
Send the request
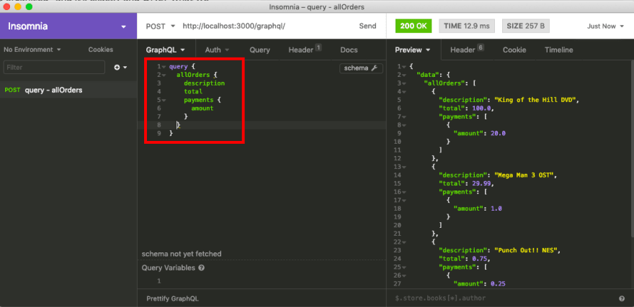pos(367,27)
